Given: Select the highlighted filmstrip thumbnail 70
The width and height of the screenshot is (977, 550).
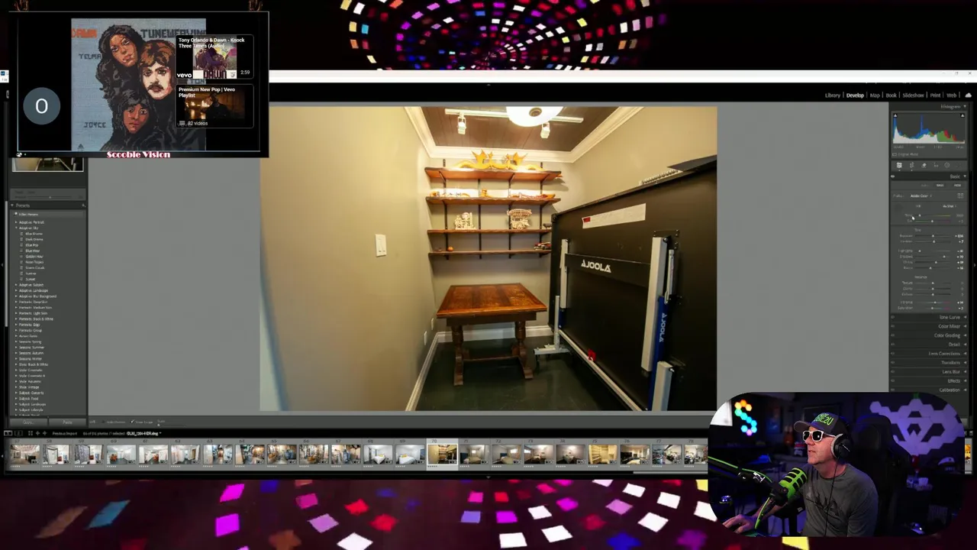Looking at the screenshot, I should [x=442, y=455].
